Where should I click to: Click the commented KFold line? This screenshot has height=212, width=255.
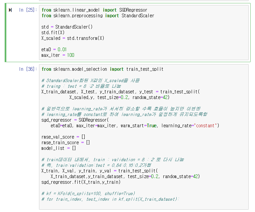pos(88,193)
